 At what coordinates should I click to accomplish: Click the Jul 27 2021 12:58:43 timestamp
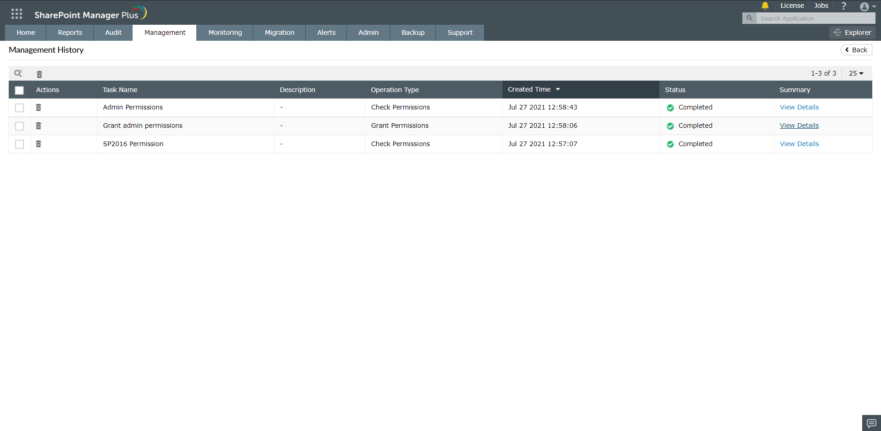[x=543, y=107]
